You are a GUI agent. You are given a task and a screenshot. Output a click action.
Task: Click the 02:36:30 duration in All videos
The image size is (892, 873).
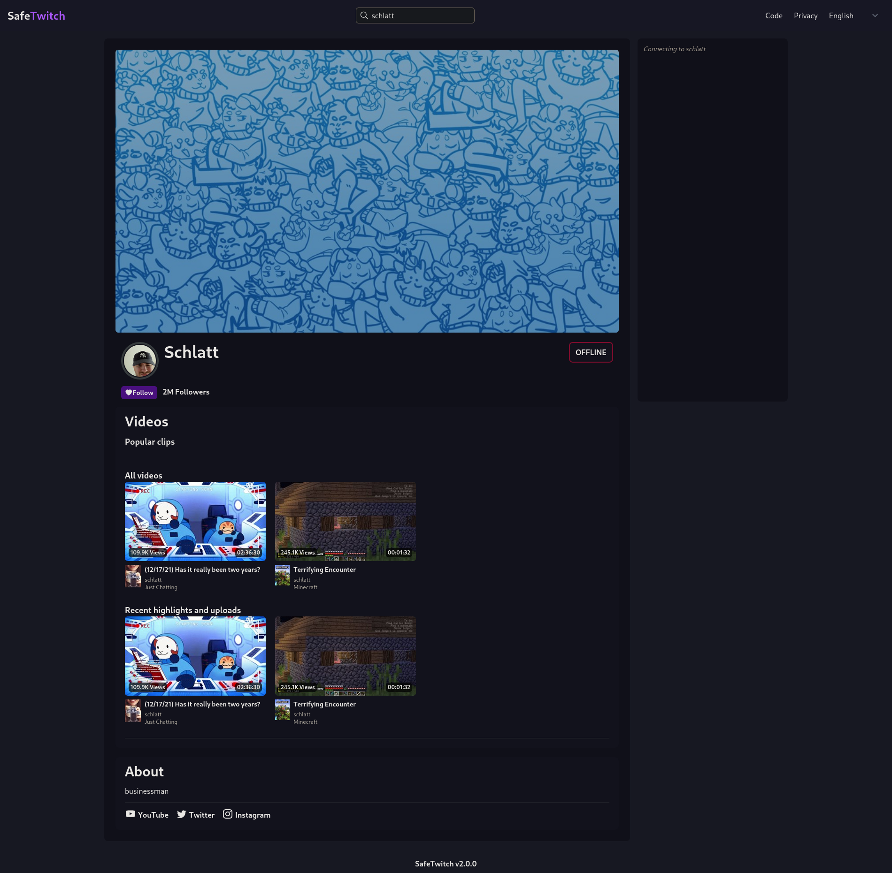coord(248,553)
